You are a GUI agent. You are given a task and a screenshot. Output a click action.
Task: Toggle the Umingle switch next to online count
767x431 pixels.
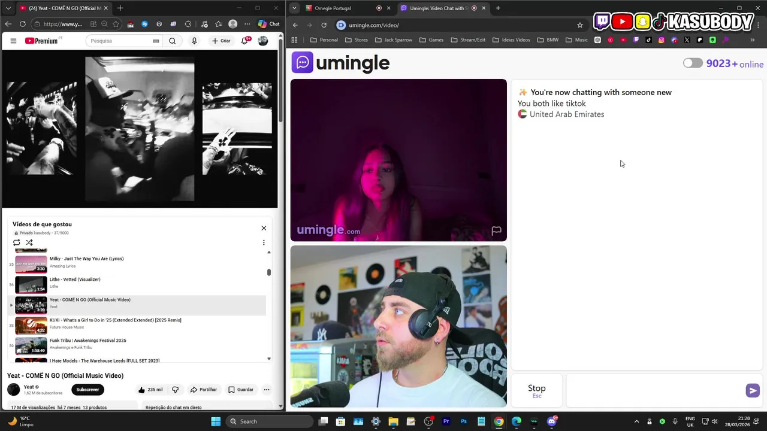pyautogui.click(x=693, y=63)
